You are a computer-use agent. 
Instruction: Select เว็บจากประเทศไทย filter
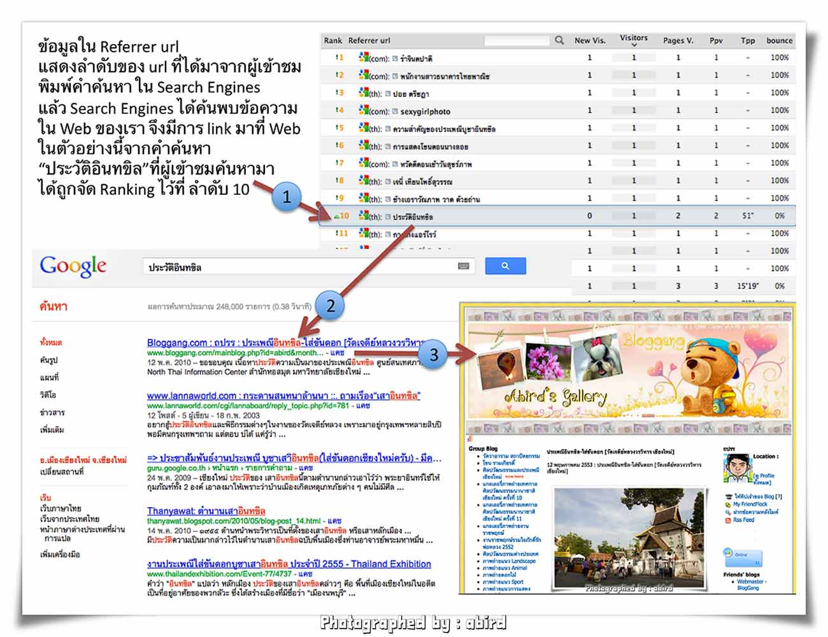[69, 519]
